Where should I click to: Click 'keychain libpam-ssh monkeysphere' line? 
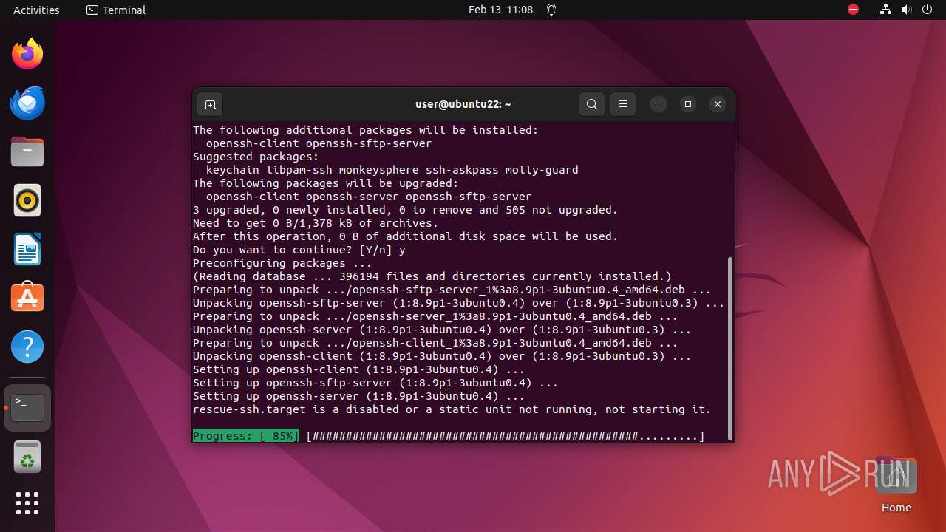tap(392, 170)
